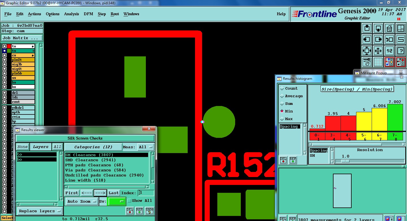Screen dimensions: 407x221
Task: Click the colored net traffic-light icon
Action: coord(389,62)
